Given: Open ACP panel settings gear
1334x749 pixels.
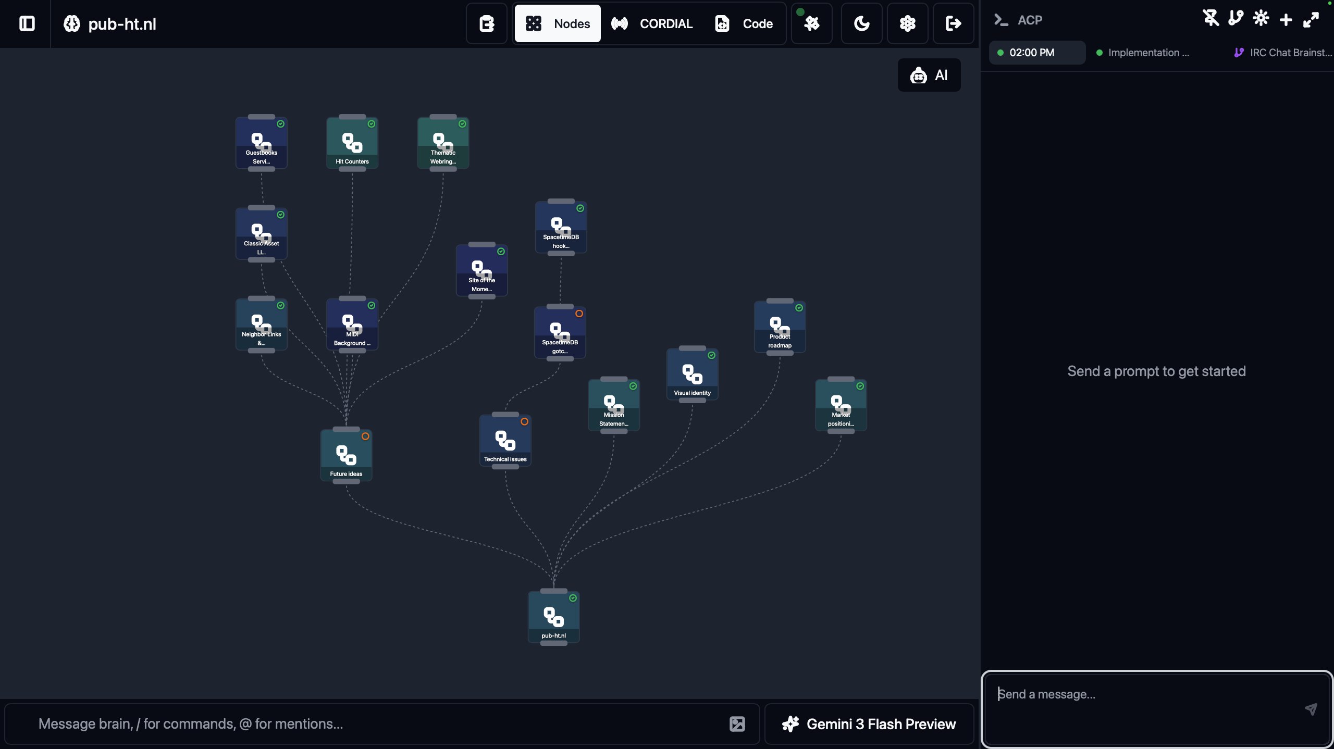Looking at the screenshot, I should 1261,19.
